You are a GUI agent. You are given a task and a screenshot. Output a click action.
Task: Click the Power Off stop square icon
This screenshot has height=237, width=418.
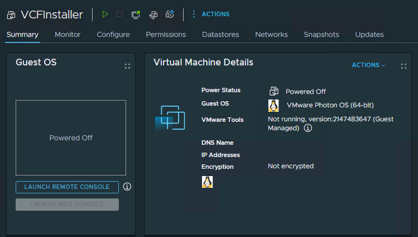tap(119, 15)
